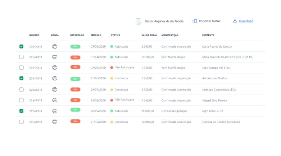
Task: Click the Importar Notas icon
Action: pos(195,21)
